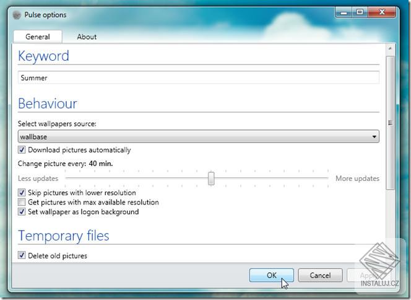Close the Pulse options window

point(382,12)
